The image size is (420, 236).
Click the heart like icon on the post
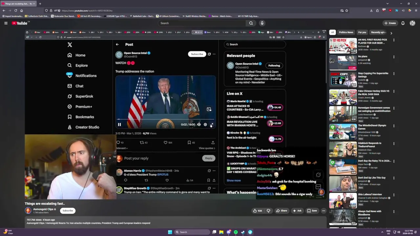[166, 143]
